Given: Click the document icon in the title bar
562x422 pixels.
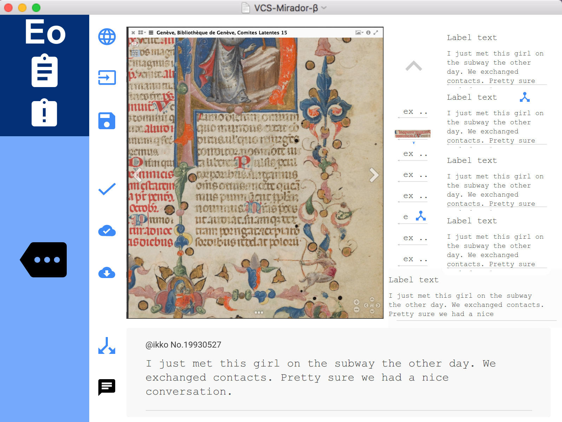Looking at the screenshot, I should tap(246, 7).
